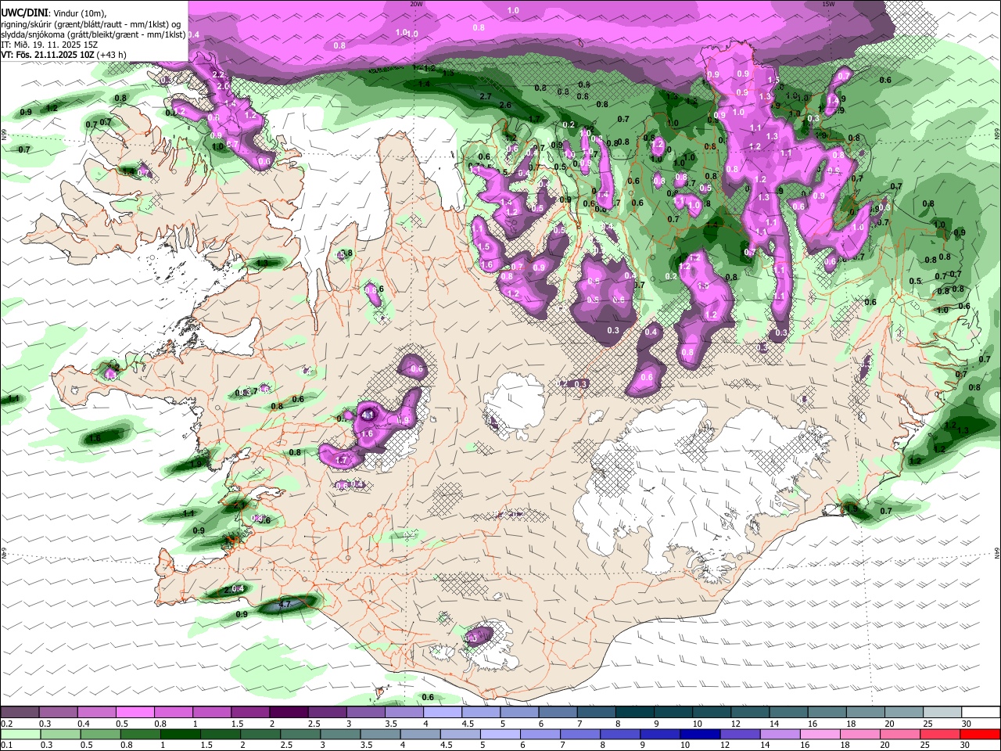1001x751 pixels.
Task: Select the red bottom legend swatch after 30
Action: pos(981,734)
